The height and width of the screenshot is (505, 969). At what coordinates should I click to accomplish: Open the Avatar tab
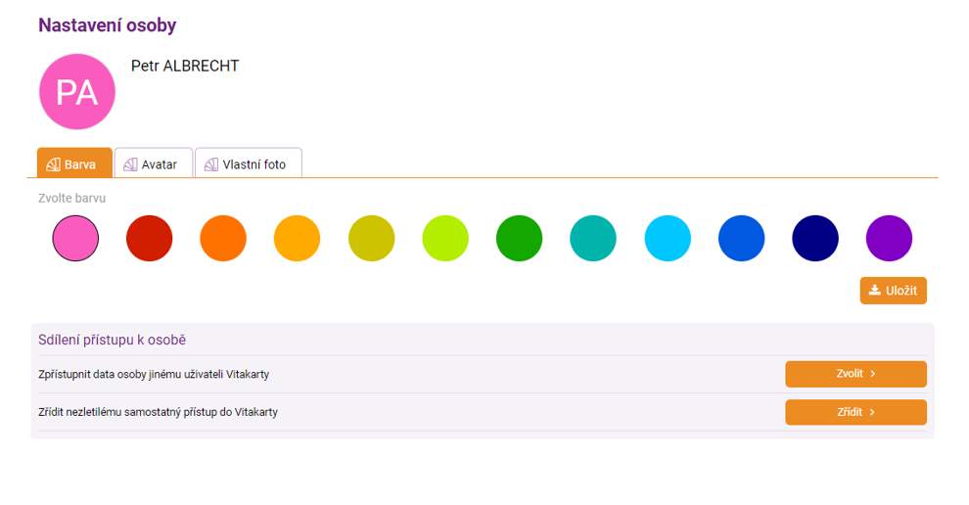point(153,164)
